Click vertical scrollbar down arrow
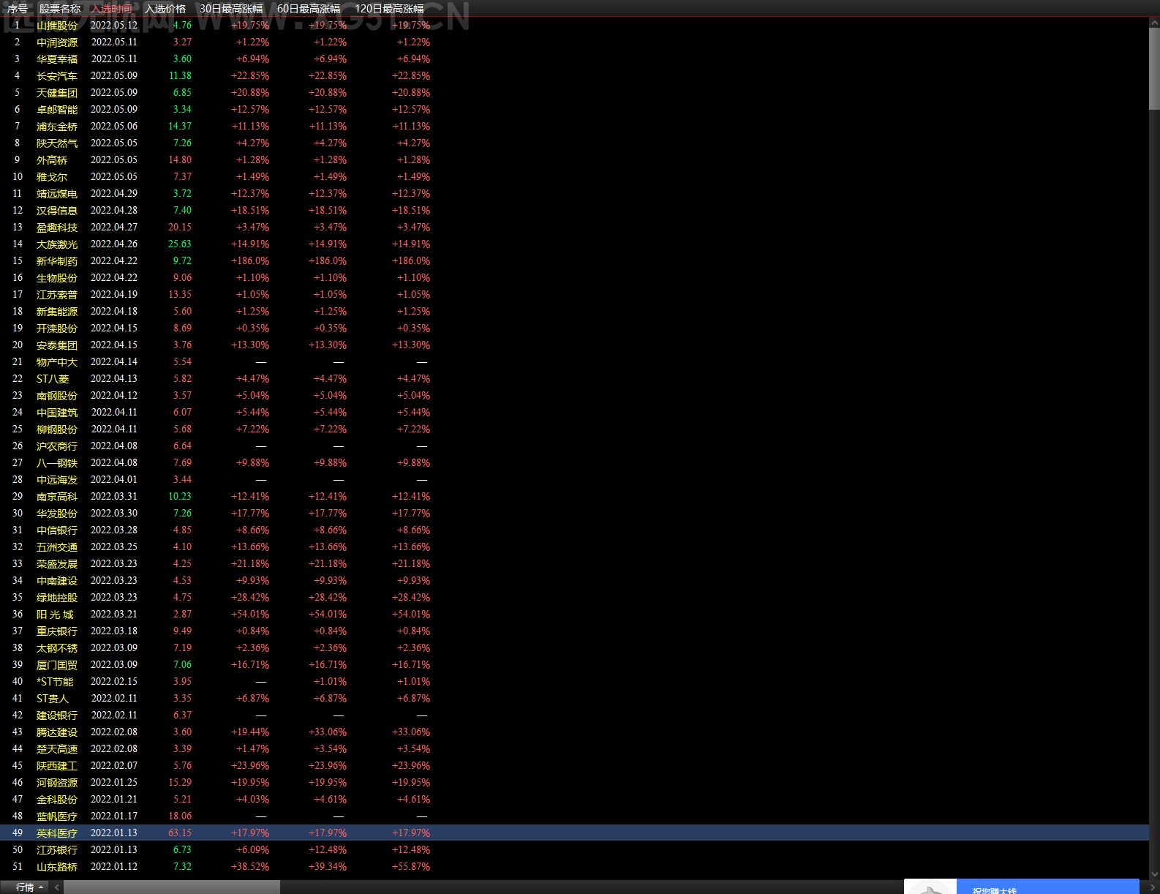The width and height of the screenshot is (1160, 894). (x=1154, y=874)
